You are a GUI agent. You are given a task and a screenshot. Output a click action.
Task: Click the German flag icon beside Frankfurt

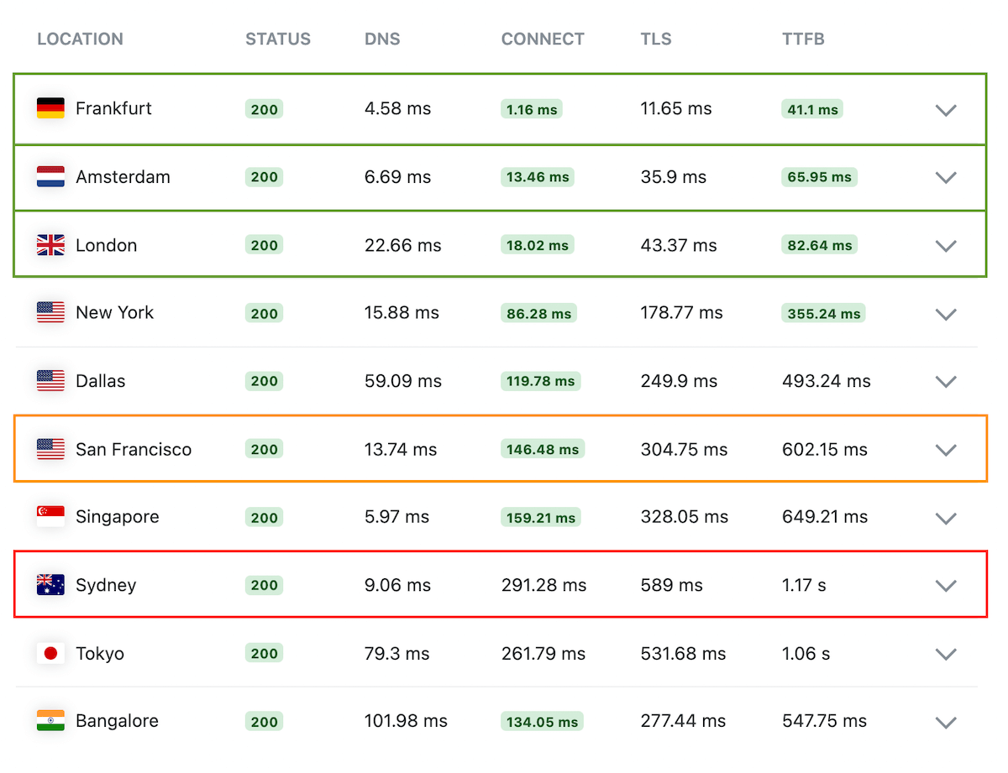tap(50, 108)
